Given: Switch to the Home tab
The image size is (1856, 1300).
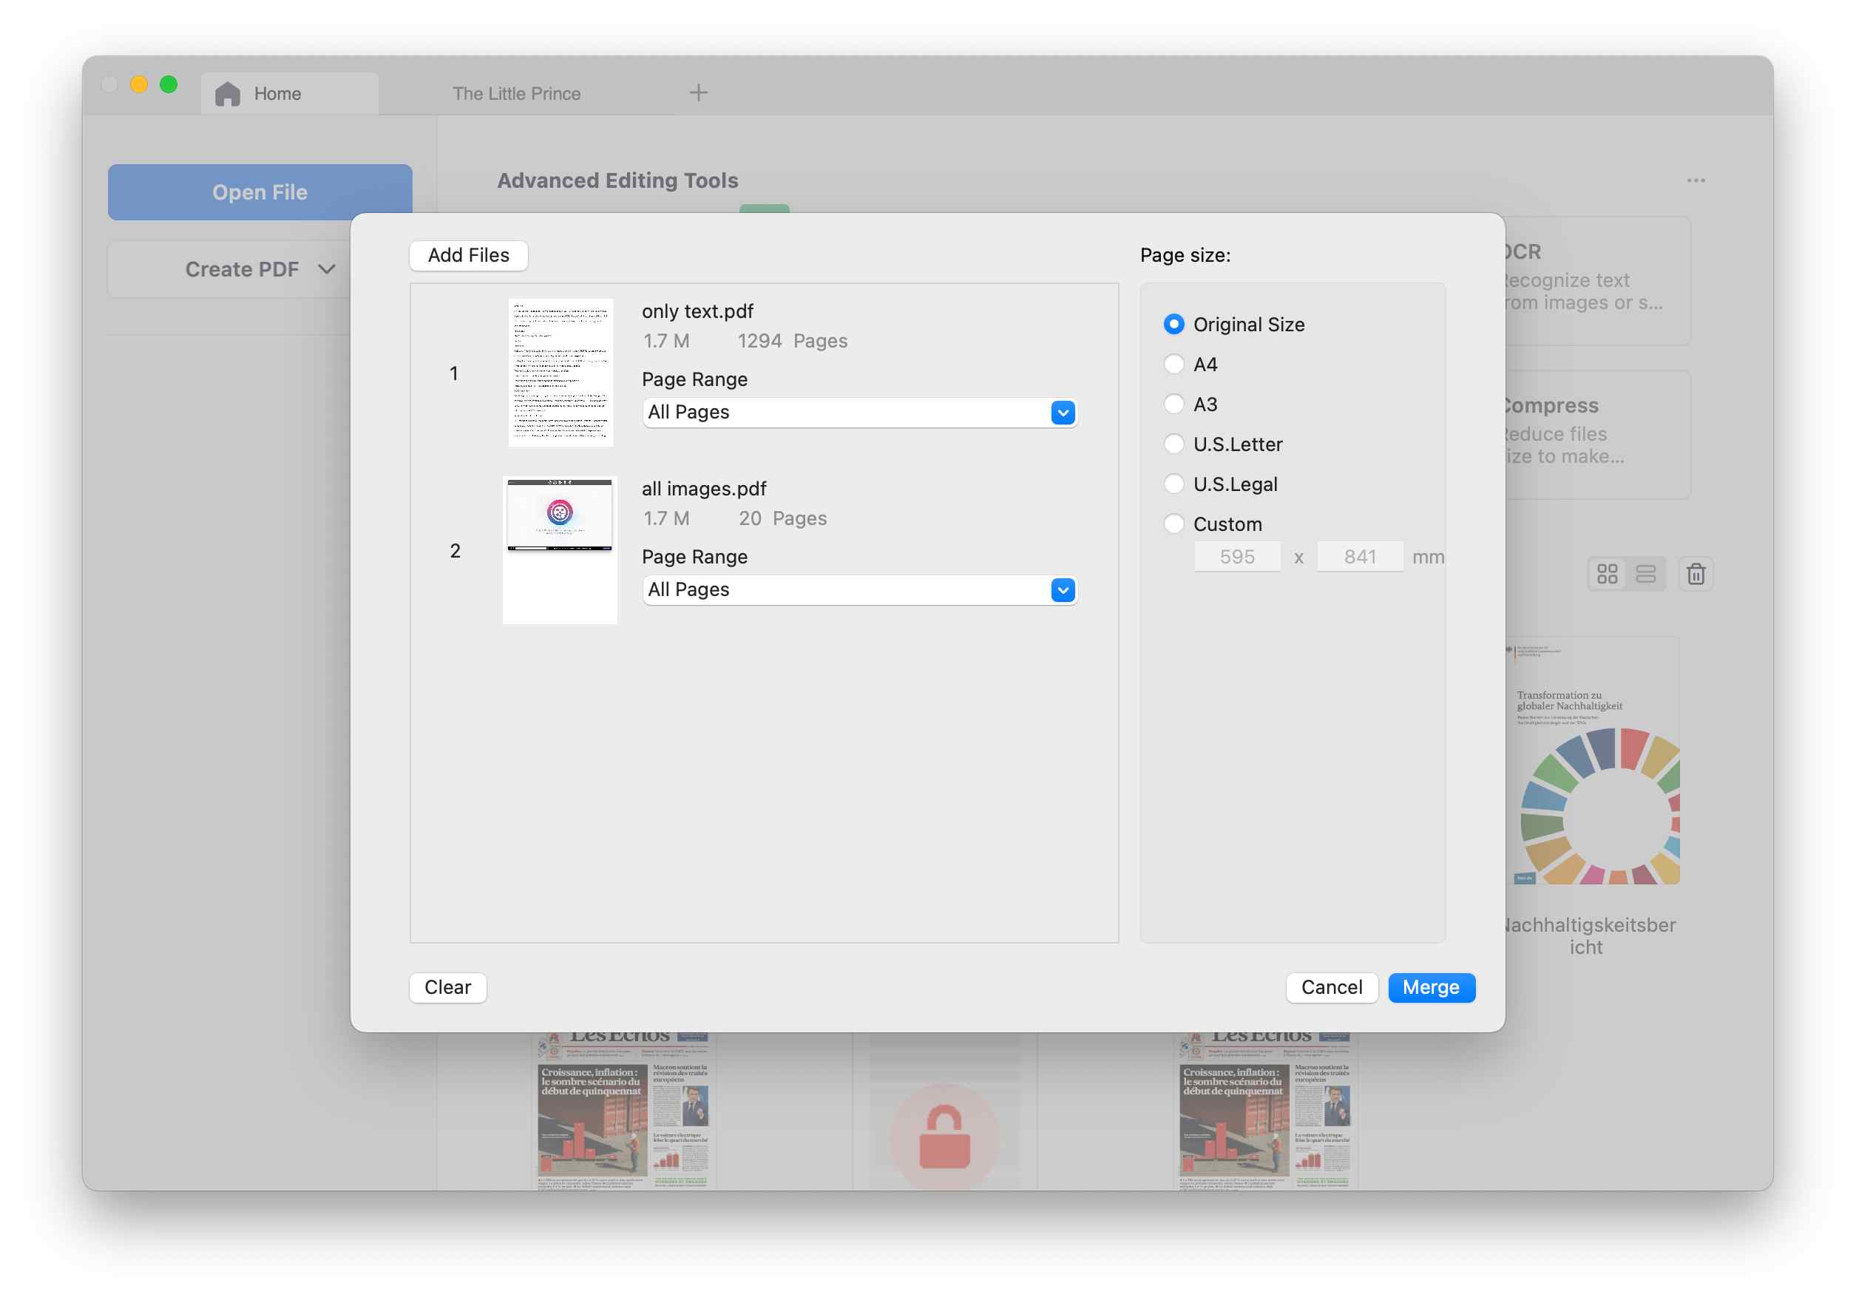Looking at the screenshot, I should click(x=277, y=94).
